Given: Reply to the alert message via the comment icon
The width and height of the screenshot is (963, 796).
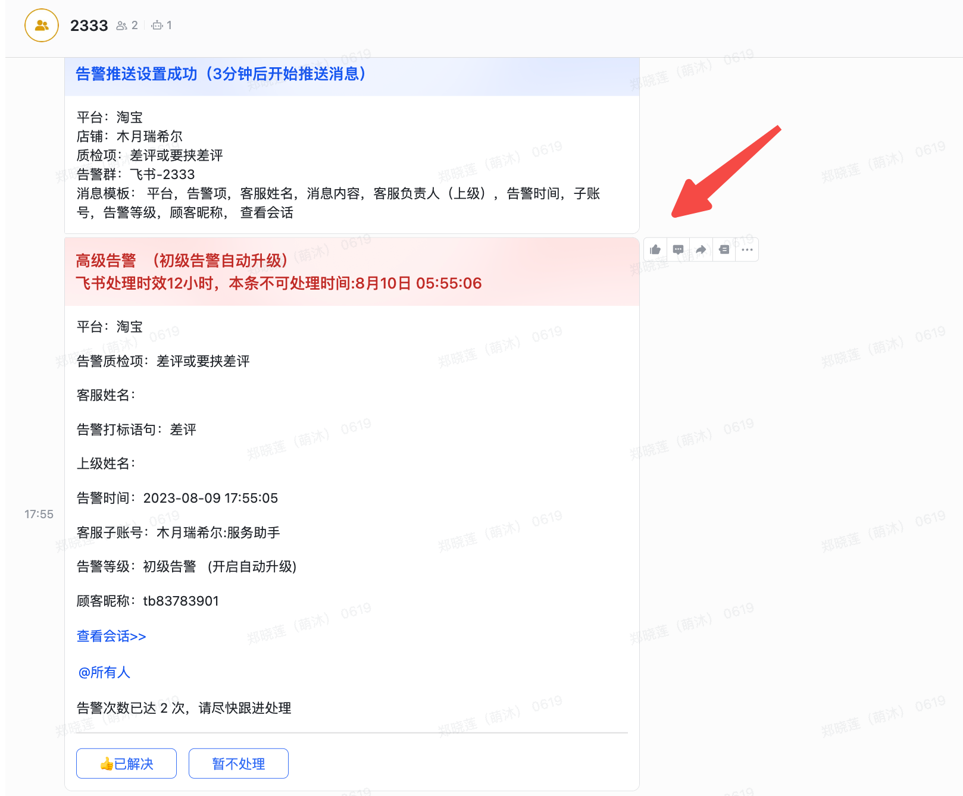Looking at the screenshot, I should coord(678,250).
